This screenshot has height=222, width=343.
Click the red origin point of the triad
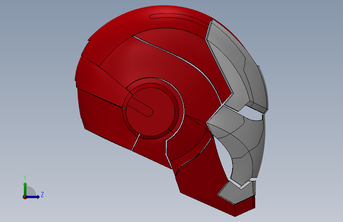click(25, 197)
